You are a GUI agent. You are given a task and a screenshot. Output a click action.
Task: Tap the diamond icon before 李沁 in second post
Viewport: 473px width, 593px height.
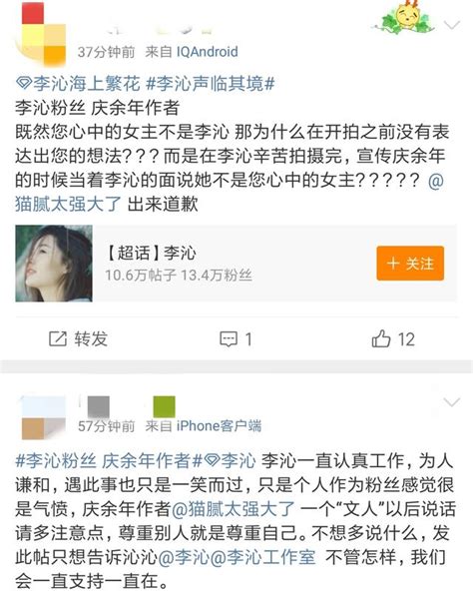212,460
